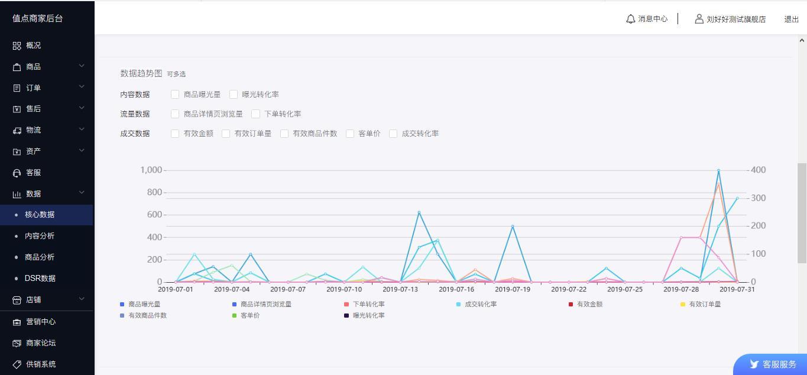The width and height of the screenshot is (807, 375).
Task: Open the 客服服务 label text
Action: point(780,364)
